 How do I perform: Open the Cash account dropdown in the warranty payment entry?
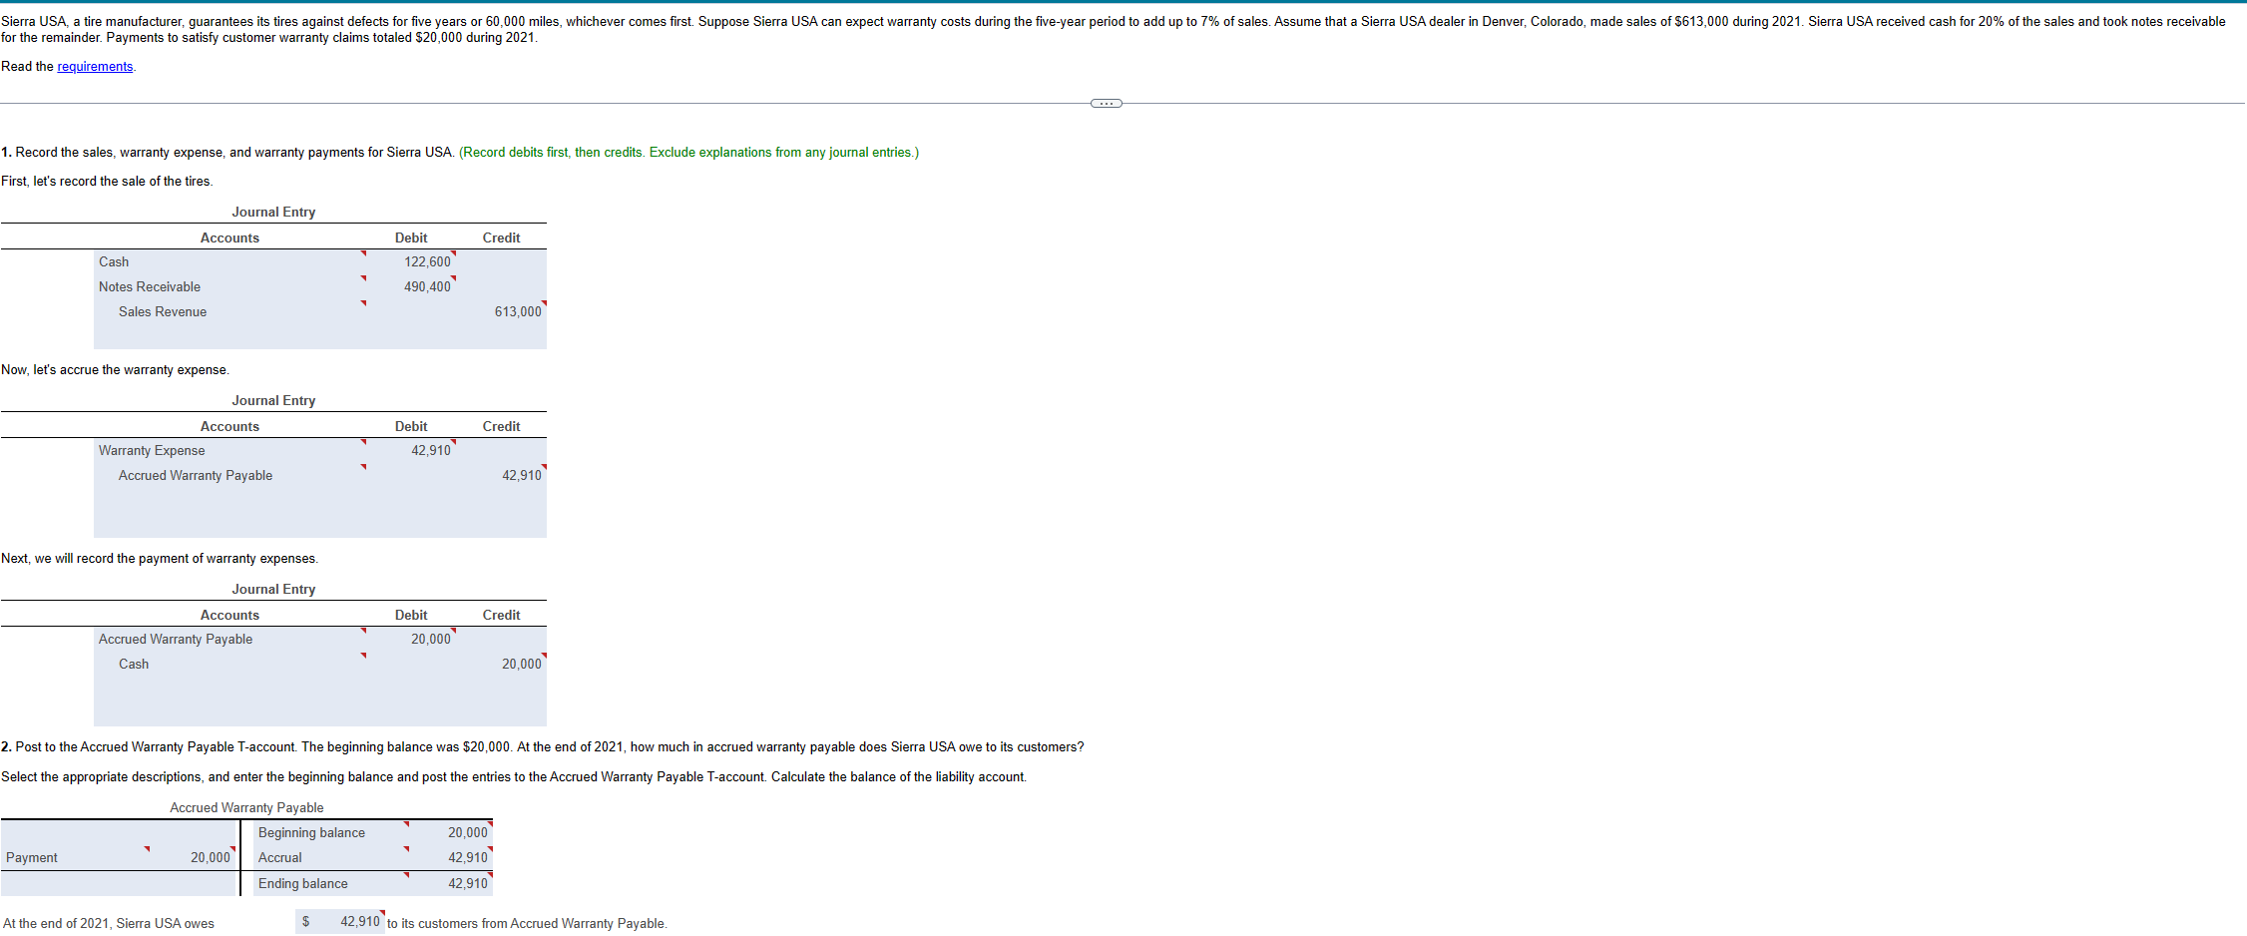pos(231,664)
